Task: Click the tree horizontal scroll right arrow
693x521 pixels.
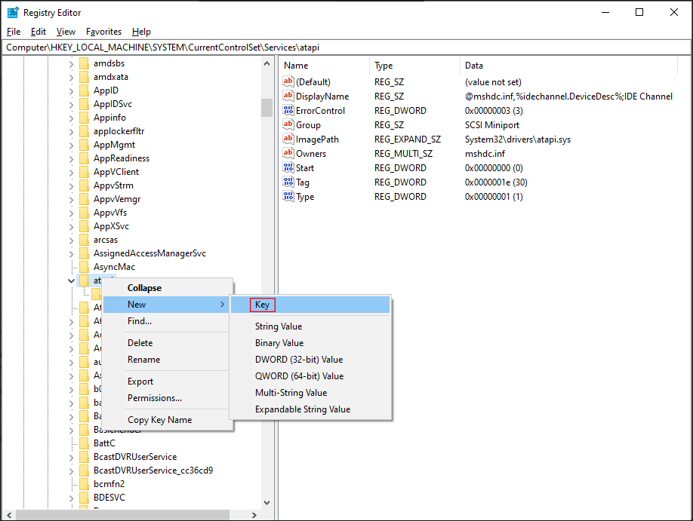Action: pos(254,515)
